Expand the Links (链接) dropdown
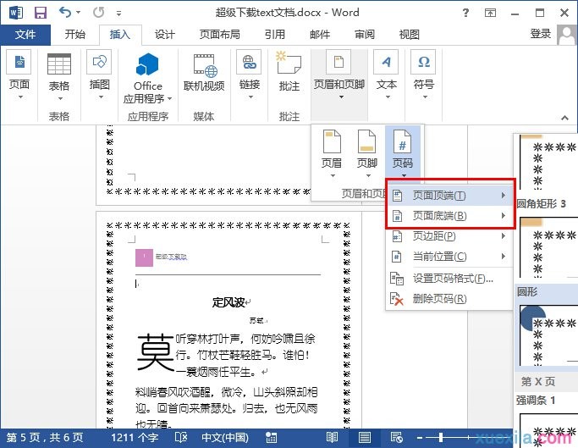The width and height of the screenshot is (578, 448). tap(249, 86)
